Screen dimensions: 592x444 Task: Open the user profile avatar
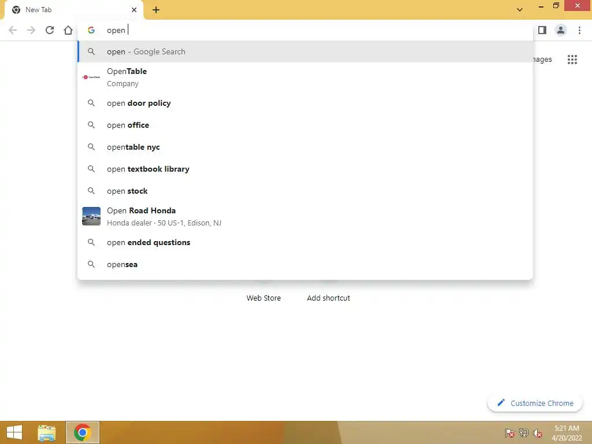[x=561, y=30]
